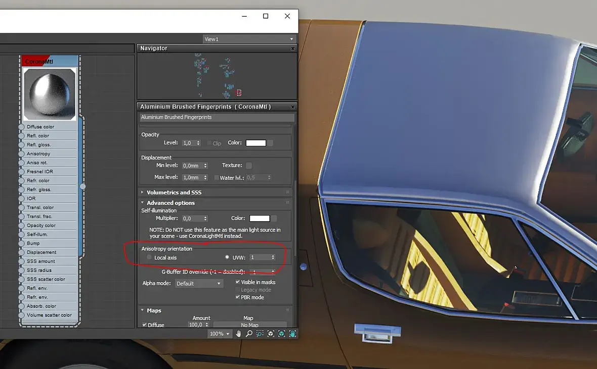Select the UVW anisotropy radio button
Image resolution: width=597 pixels, height=369 pixels.
(x=227, y=257)
